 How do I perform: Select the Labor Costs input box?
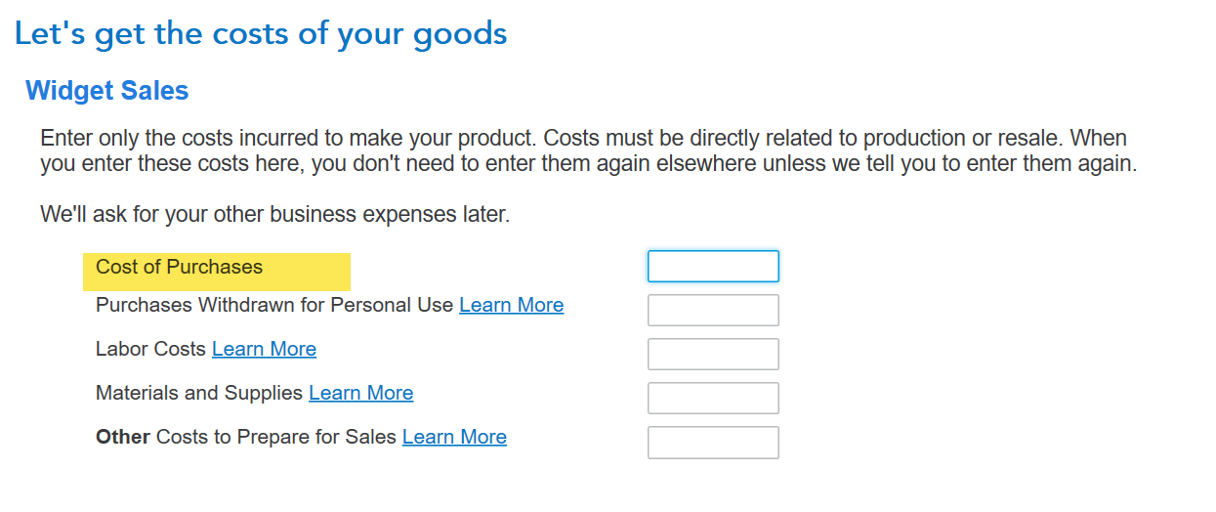pos(713,354)
